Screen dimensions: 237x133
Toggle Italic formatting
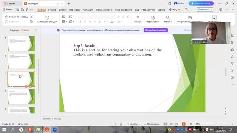[x=85, y=22]
